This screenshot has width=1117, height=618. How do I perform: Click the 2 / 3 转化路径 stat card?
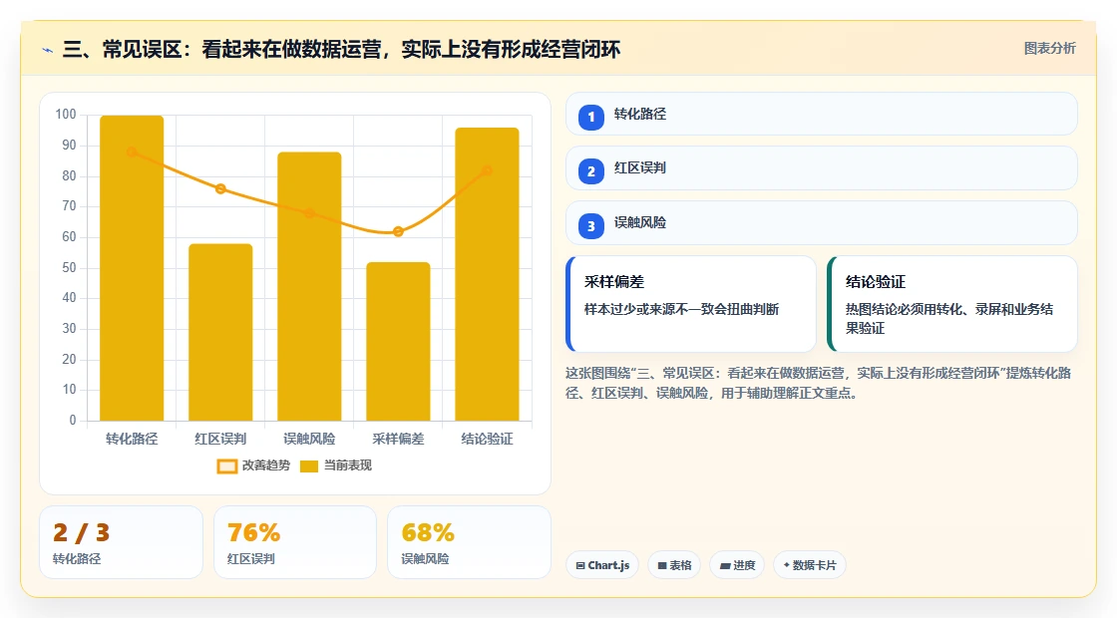[x=121, y=542]
